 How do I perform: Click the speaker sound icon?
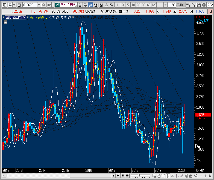pyautogui.click(x=49, y=5)
